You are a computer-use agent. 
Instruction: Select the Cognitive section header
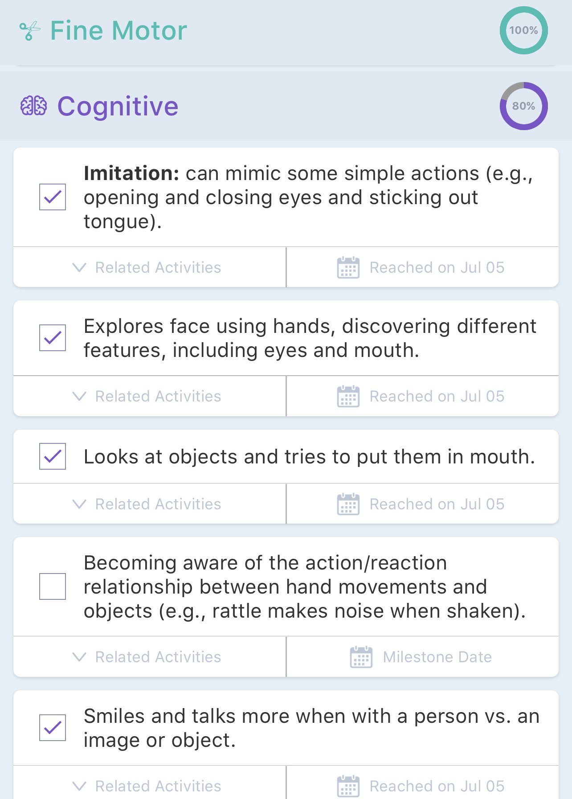[x=118, y=106]
